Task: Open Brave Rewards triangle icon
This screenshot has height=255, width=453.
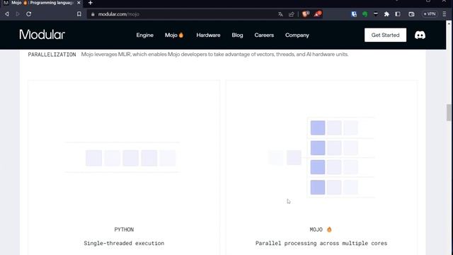Action: pos(318,14)
